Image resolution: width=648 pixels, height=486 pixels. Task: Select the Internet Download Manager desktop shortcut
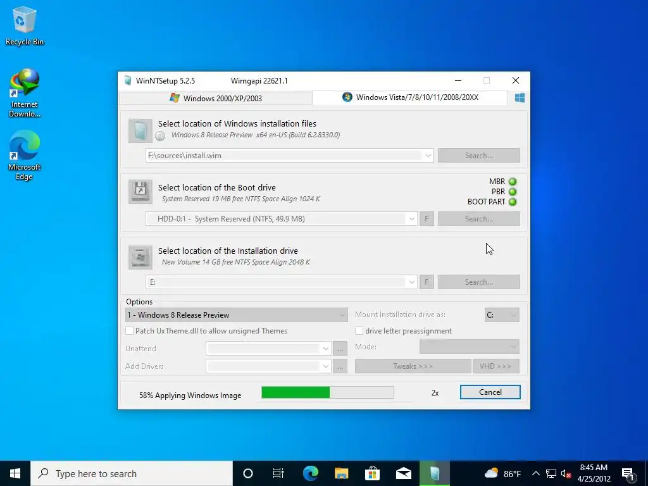pyautogui.click(x=24, y=94)
